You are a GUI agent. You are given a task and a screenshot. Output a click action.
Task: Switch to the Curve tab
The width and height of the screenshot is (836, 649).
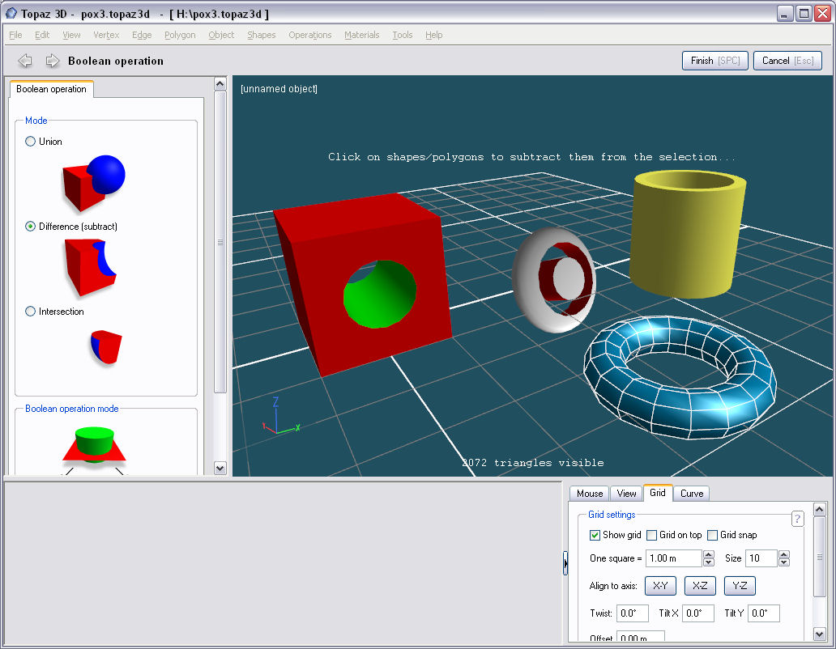691,494
